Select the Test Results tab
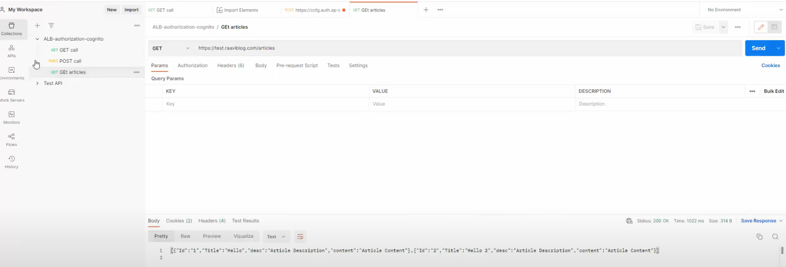 tap(246, 221)
